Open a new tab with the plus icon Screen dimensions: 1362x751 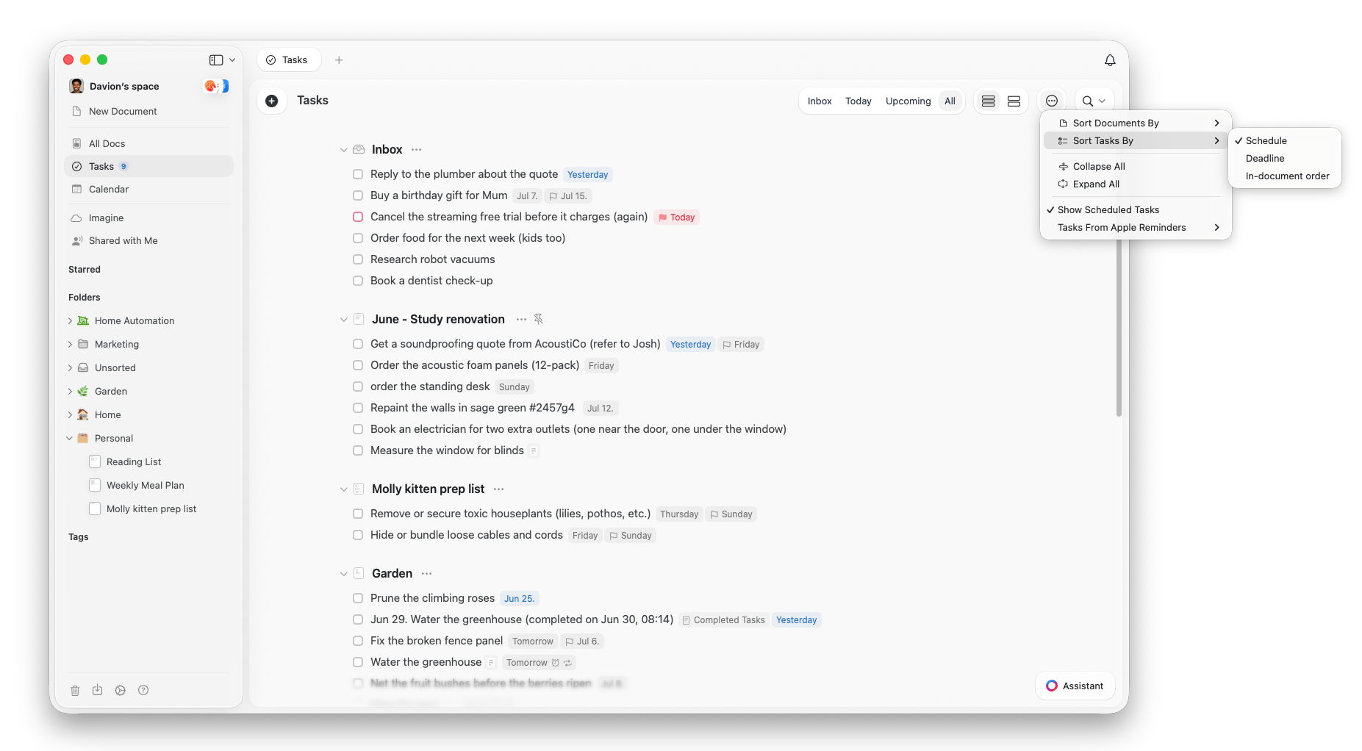tap(339, 60)
